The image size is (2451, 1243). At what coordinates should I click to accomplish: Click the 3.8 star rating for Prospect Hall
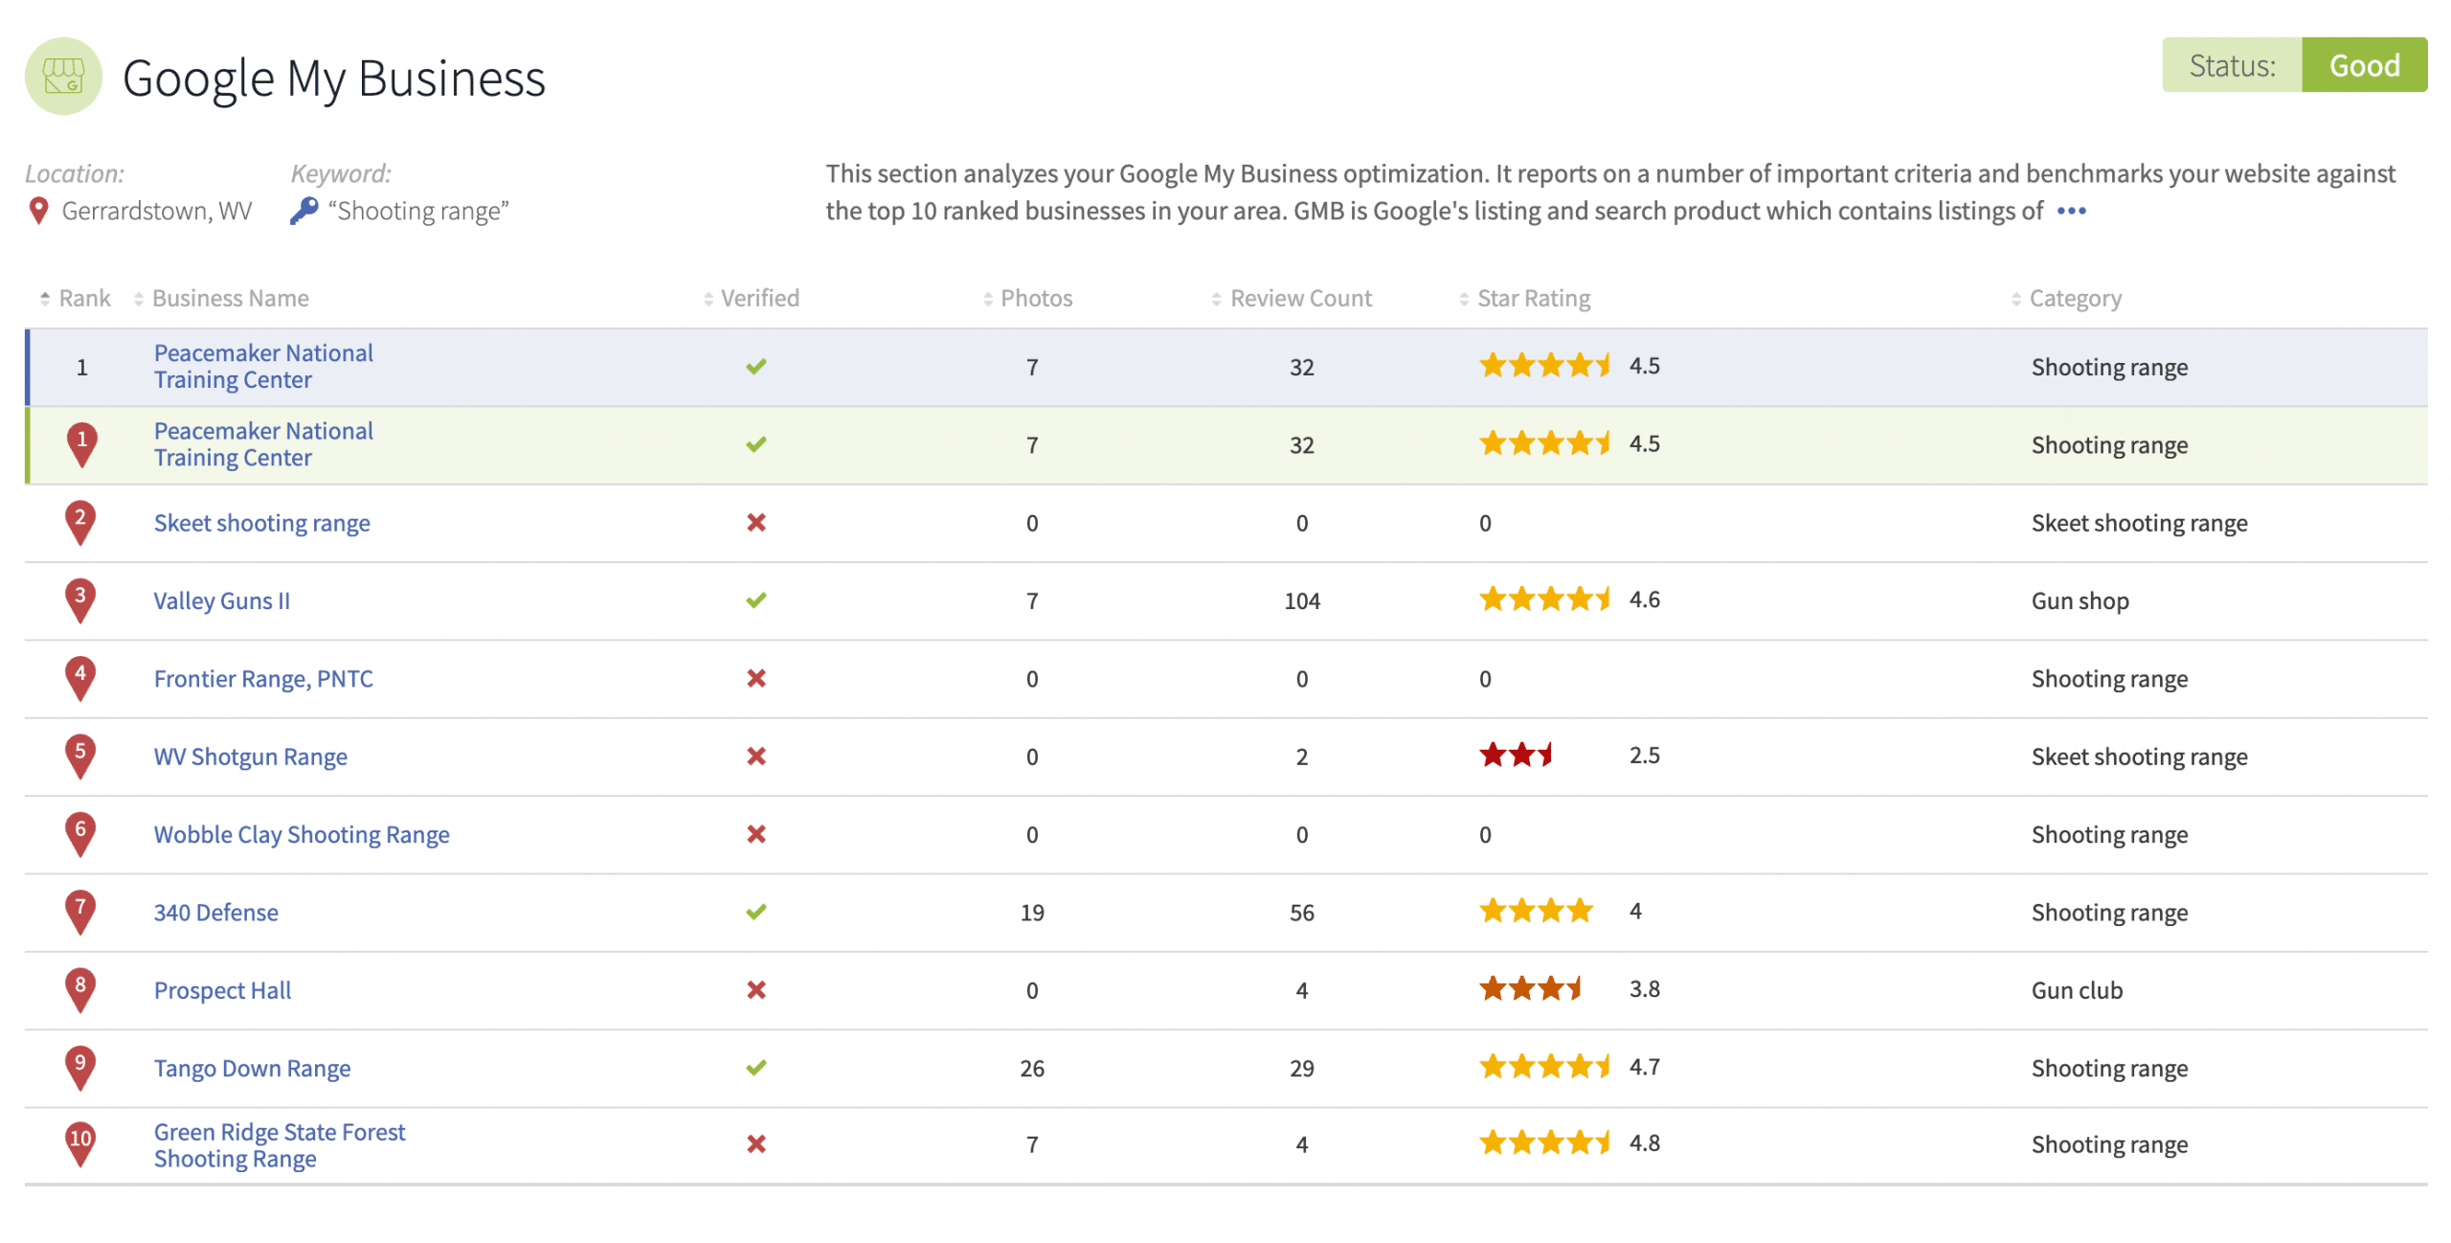point(1570,989)
